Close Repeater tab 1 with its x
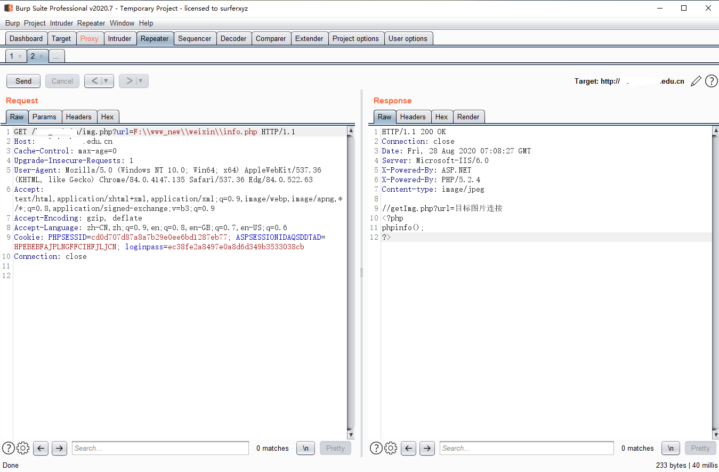Screen dimensions: 719x472 pos(20,56)
